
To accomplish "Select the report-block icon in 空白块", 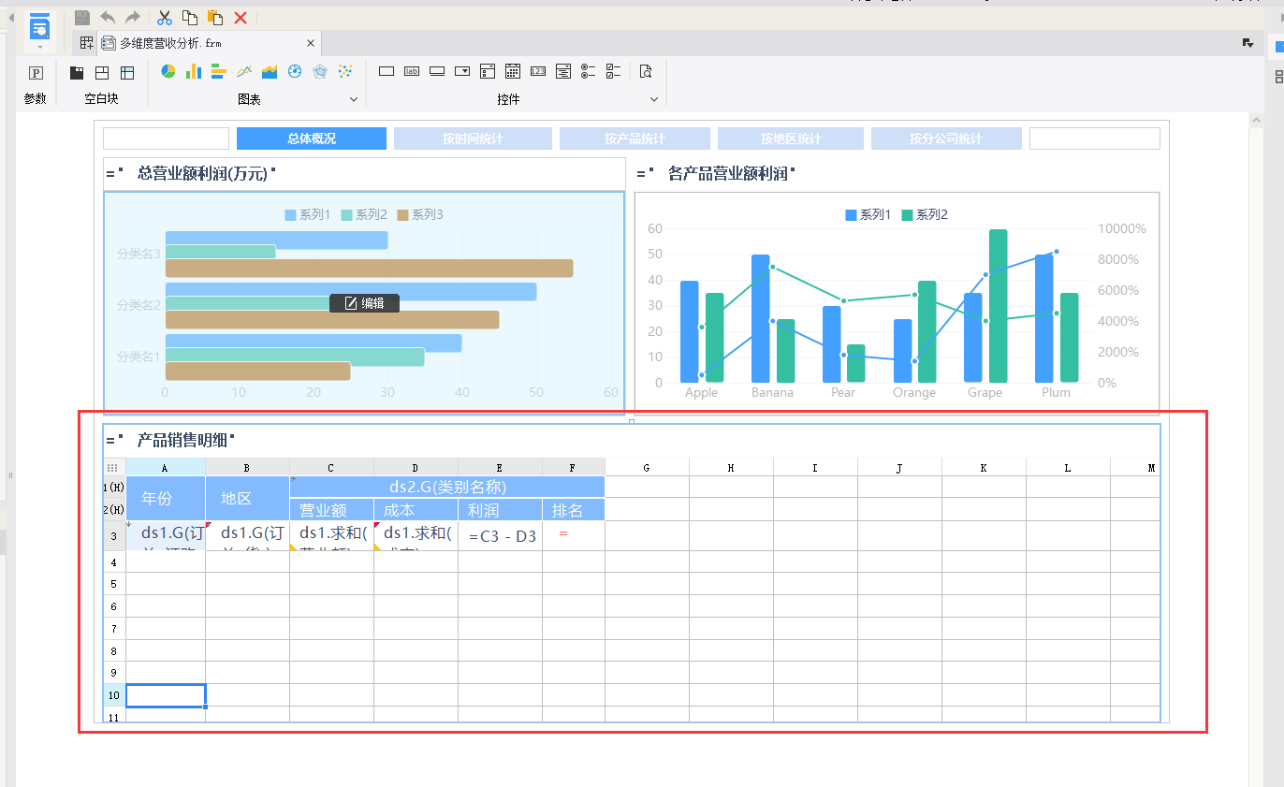I will coord(127,72).
